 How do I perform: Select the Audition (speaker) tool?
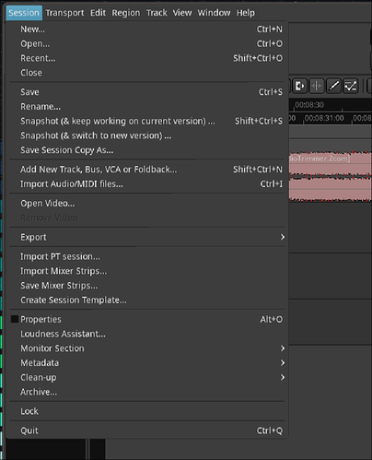coord(299,86)
